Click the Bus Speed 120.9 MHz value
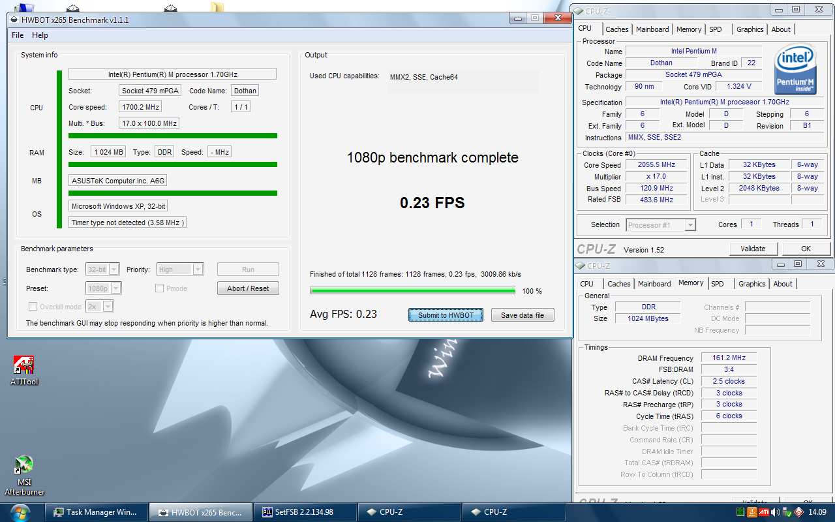 tap(656, 189)
